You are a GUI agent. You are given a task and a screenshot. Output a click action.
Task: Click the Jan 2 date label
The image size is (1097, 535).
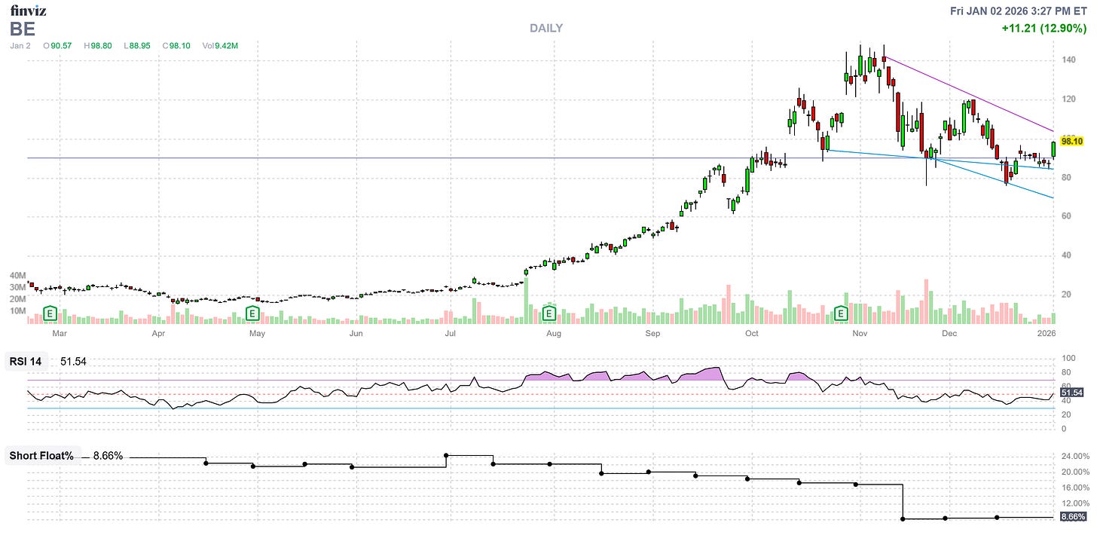(20, 46)
